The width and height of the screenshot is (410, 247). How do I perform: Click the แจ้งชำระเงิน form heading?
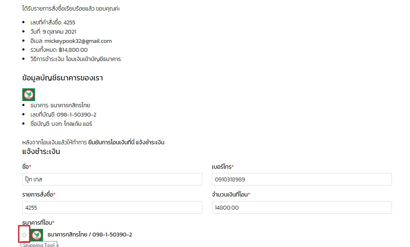41,151
